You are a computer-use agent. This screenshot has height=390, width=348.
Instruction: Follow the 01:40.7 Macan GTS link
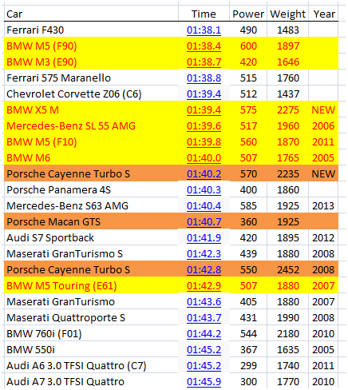(204, 221)
